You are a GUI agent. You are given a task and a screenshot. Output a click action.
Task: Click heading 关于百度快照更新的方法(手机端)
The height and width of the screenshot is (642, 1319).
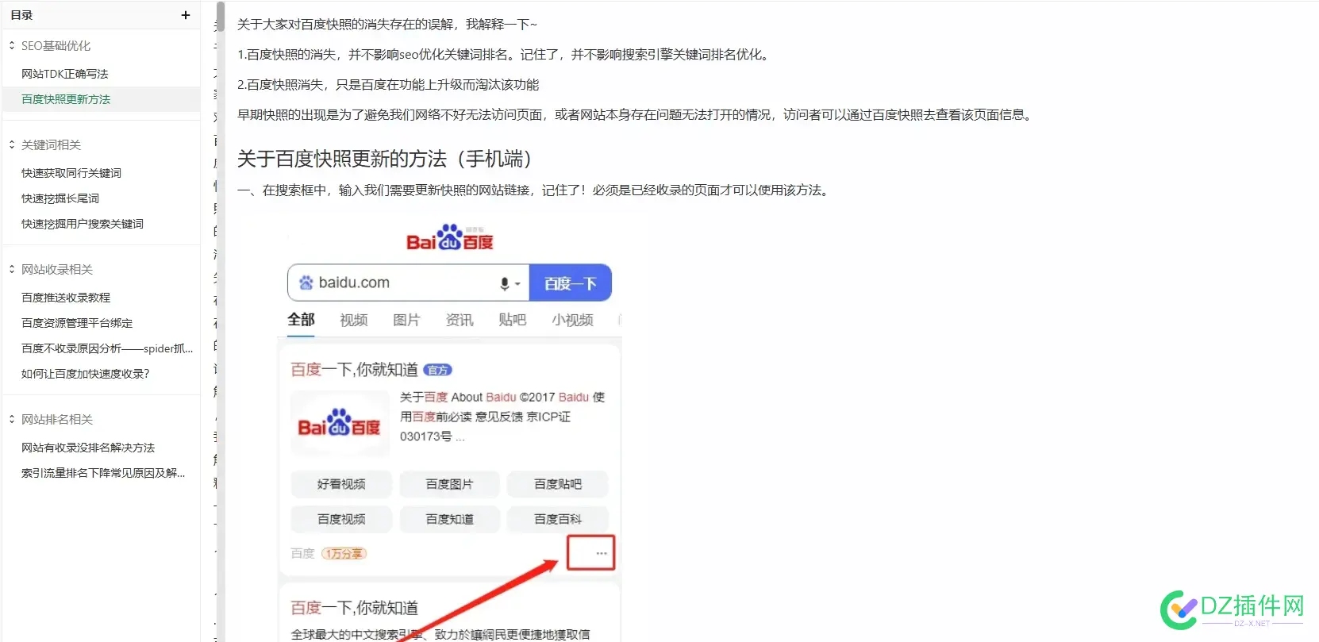pos(385,159)
